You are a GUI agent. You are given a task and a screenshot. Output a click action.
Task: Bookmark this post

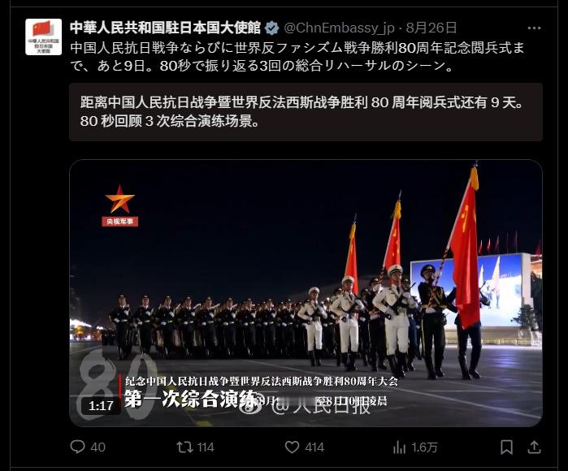click(506, 447)
